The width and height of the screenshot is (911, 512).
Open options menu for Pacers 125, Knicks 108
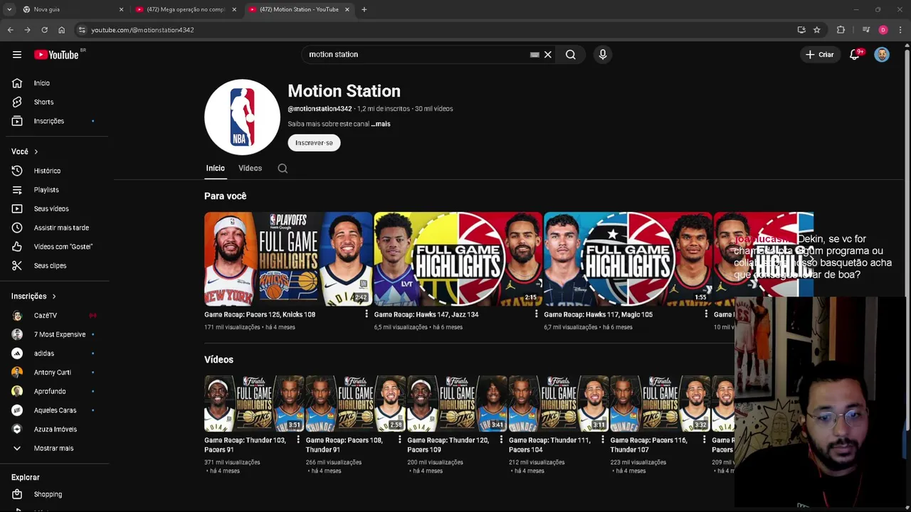point(367,314)
